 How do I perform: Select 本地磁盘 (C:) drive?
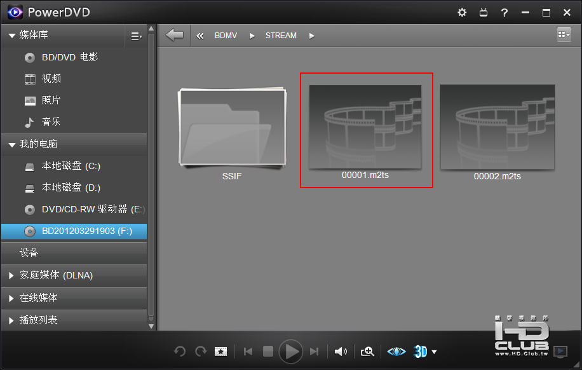(71, 166)
